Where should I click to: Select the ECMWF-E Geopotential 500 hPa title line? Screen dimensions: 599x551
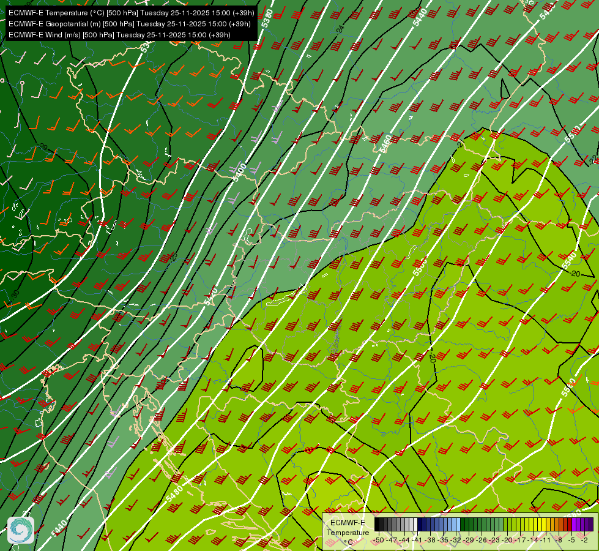[x=130, y=24]
